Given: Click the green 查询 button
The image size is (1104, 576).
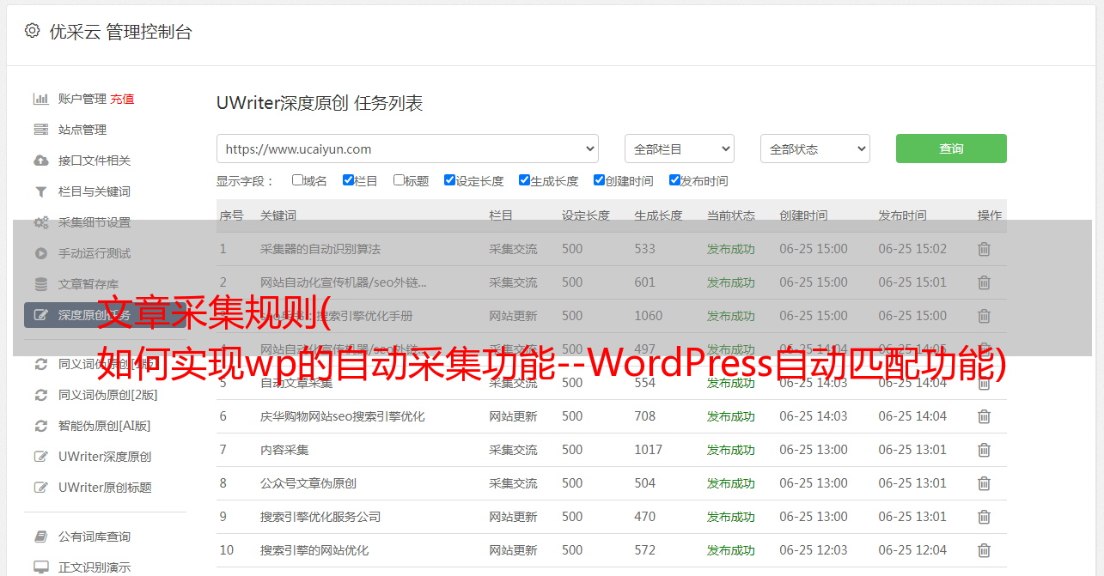Looking at the screenshot, I should point(950,149).
